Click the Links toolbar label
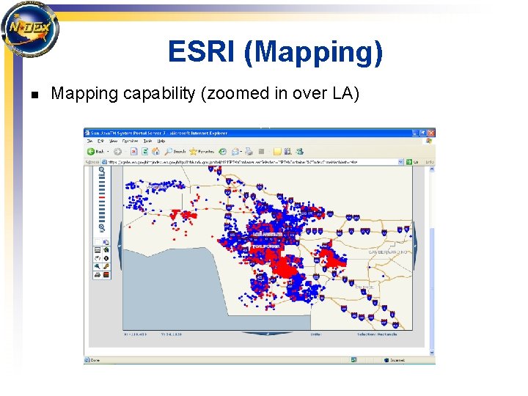528x396 pixels. coord(429,162)
